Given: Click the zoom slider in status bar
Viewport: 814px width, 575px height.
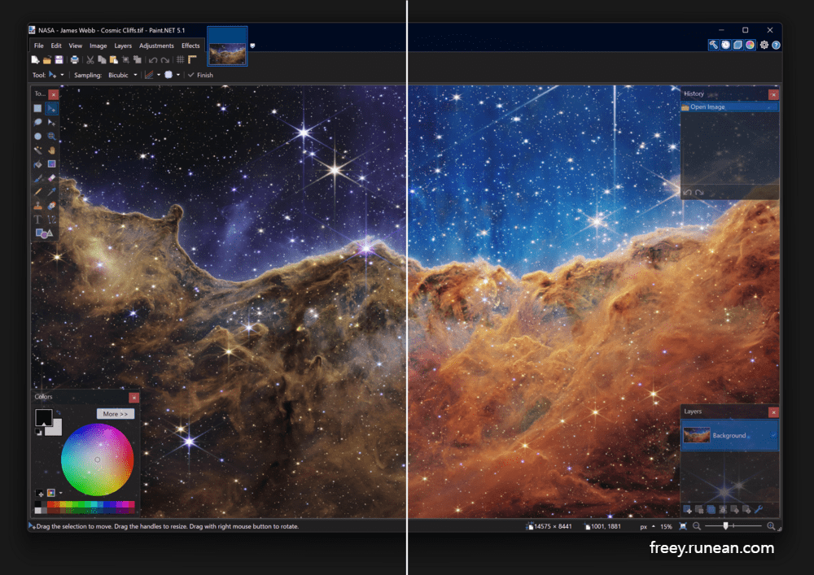Looking at the screenshot, I should pos(733,526).
